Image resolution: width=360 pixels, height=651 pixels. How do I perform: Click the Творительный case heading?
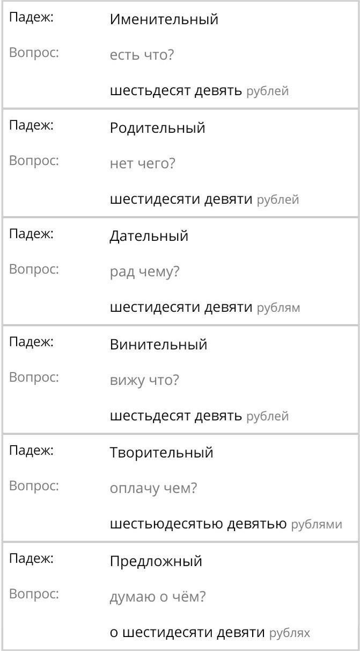(161, 453)
